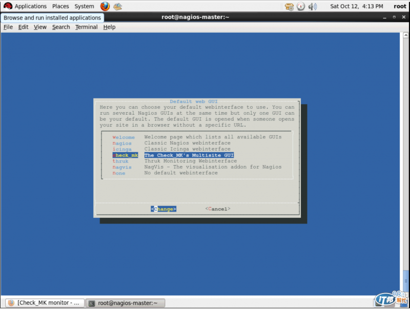Select the highlighted check_mk option

(x=125, y=155)
